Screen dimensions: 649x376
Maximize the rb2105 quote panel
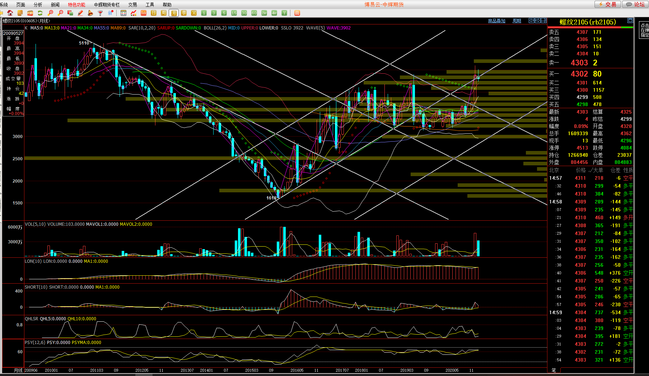pyautogui.click(x=630, y=20)
